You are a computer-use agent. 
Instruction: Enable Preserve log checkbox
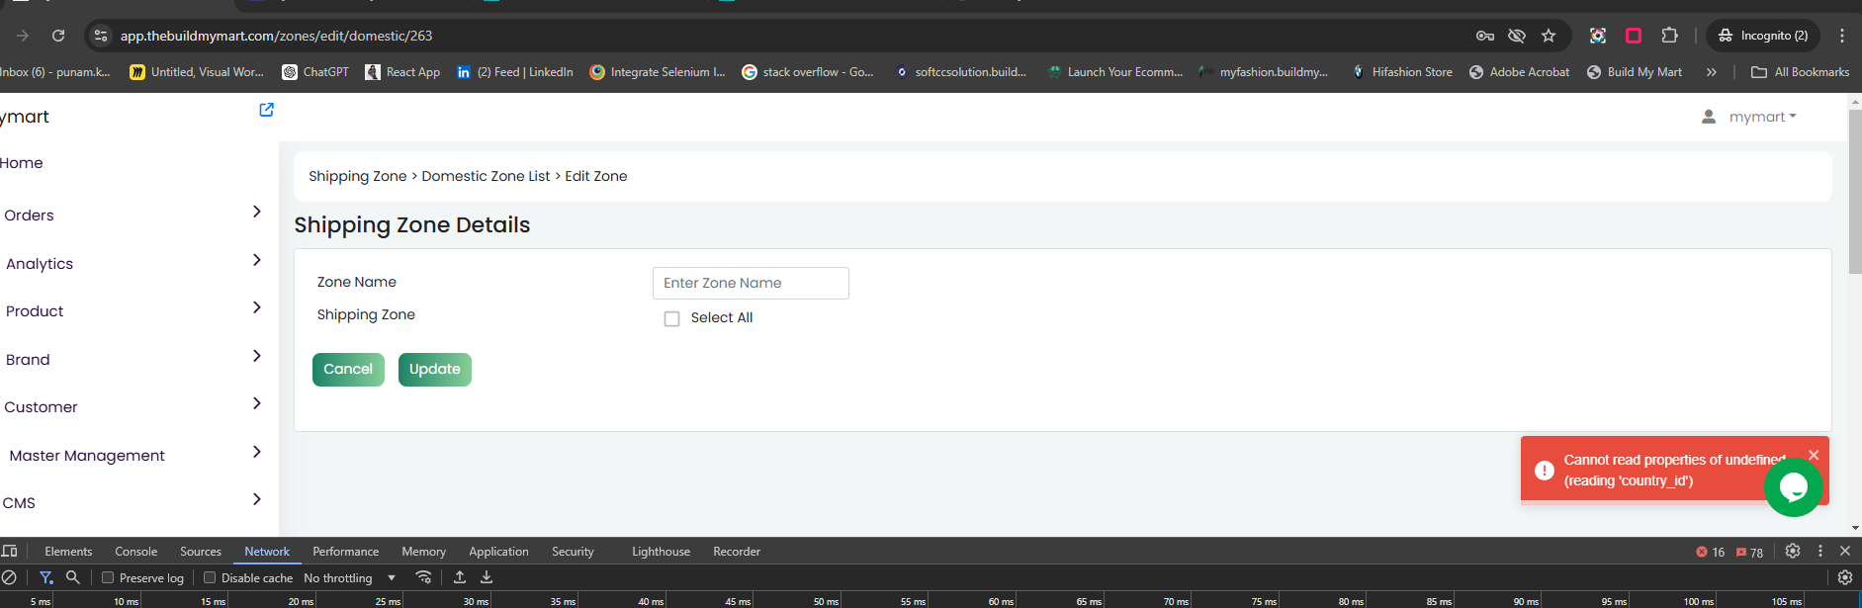point(108,577)
